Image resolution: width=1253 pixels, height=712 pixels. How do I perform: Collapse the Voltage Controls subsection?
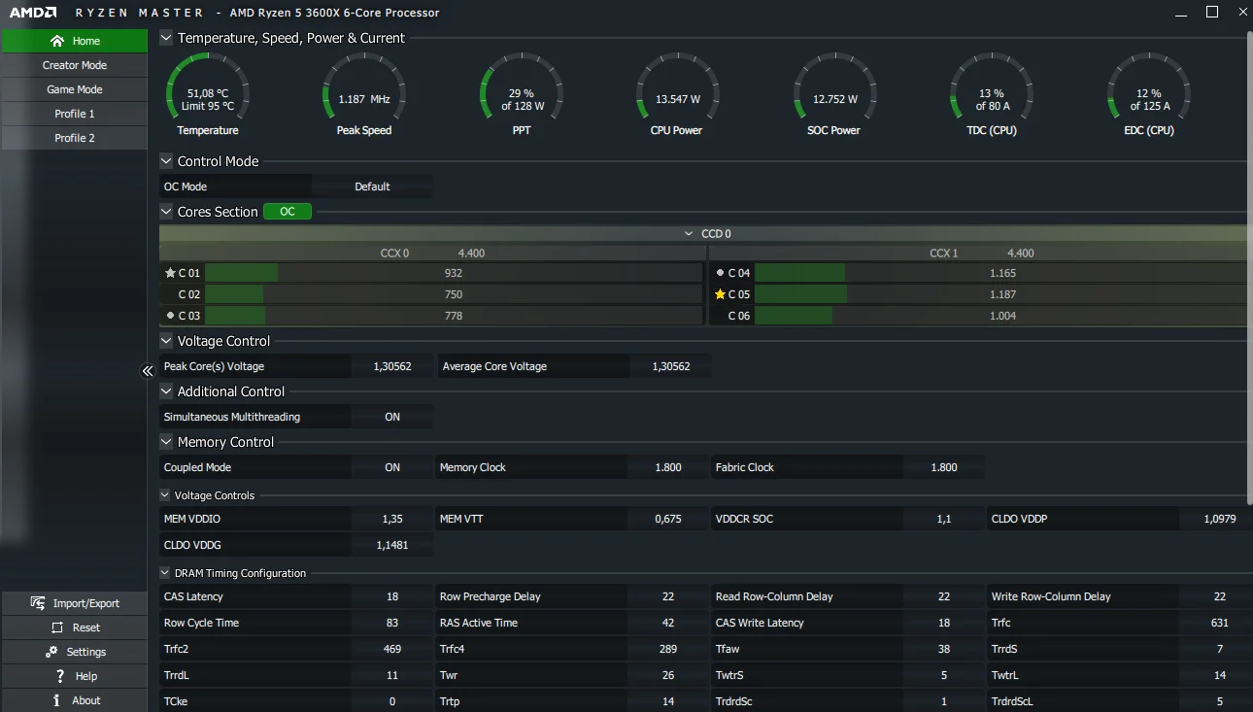point(165,495)
